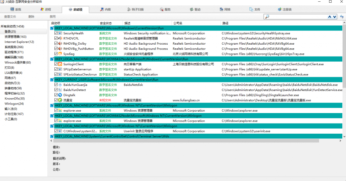Select 驱动程序(371) category

14,52
